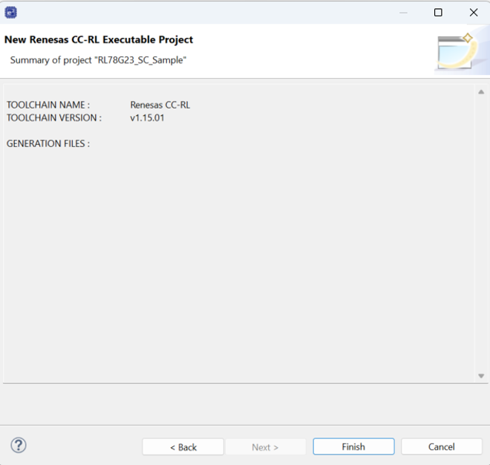Click the scroll down arrow in summary pane
Image resolution: width=490 pixels, height=465 pixels.
[481, 376]
